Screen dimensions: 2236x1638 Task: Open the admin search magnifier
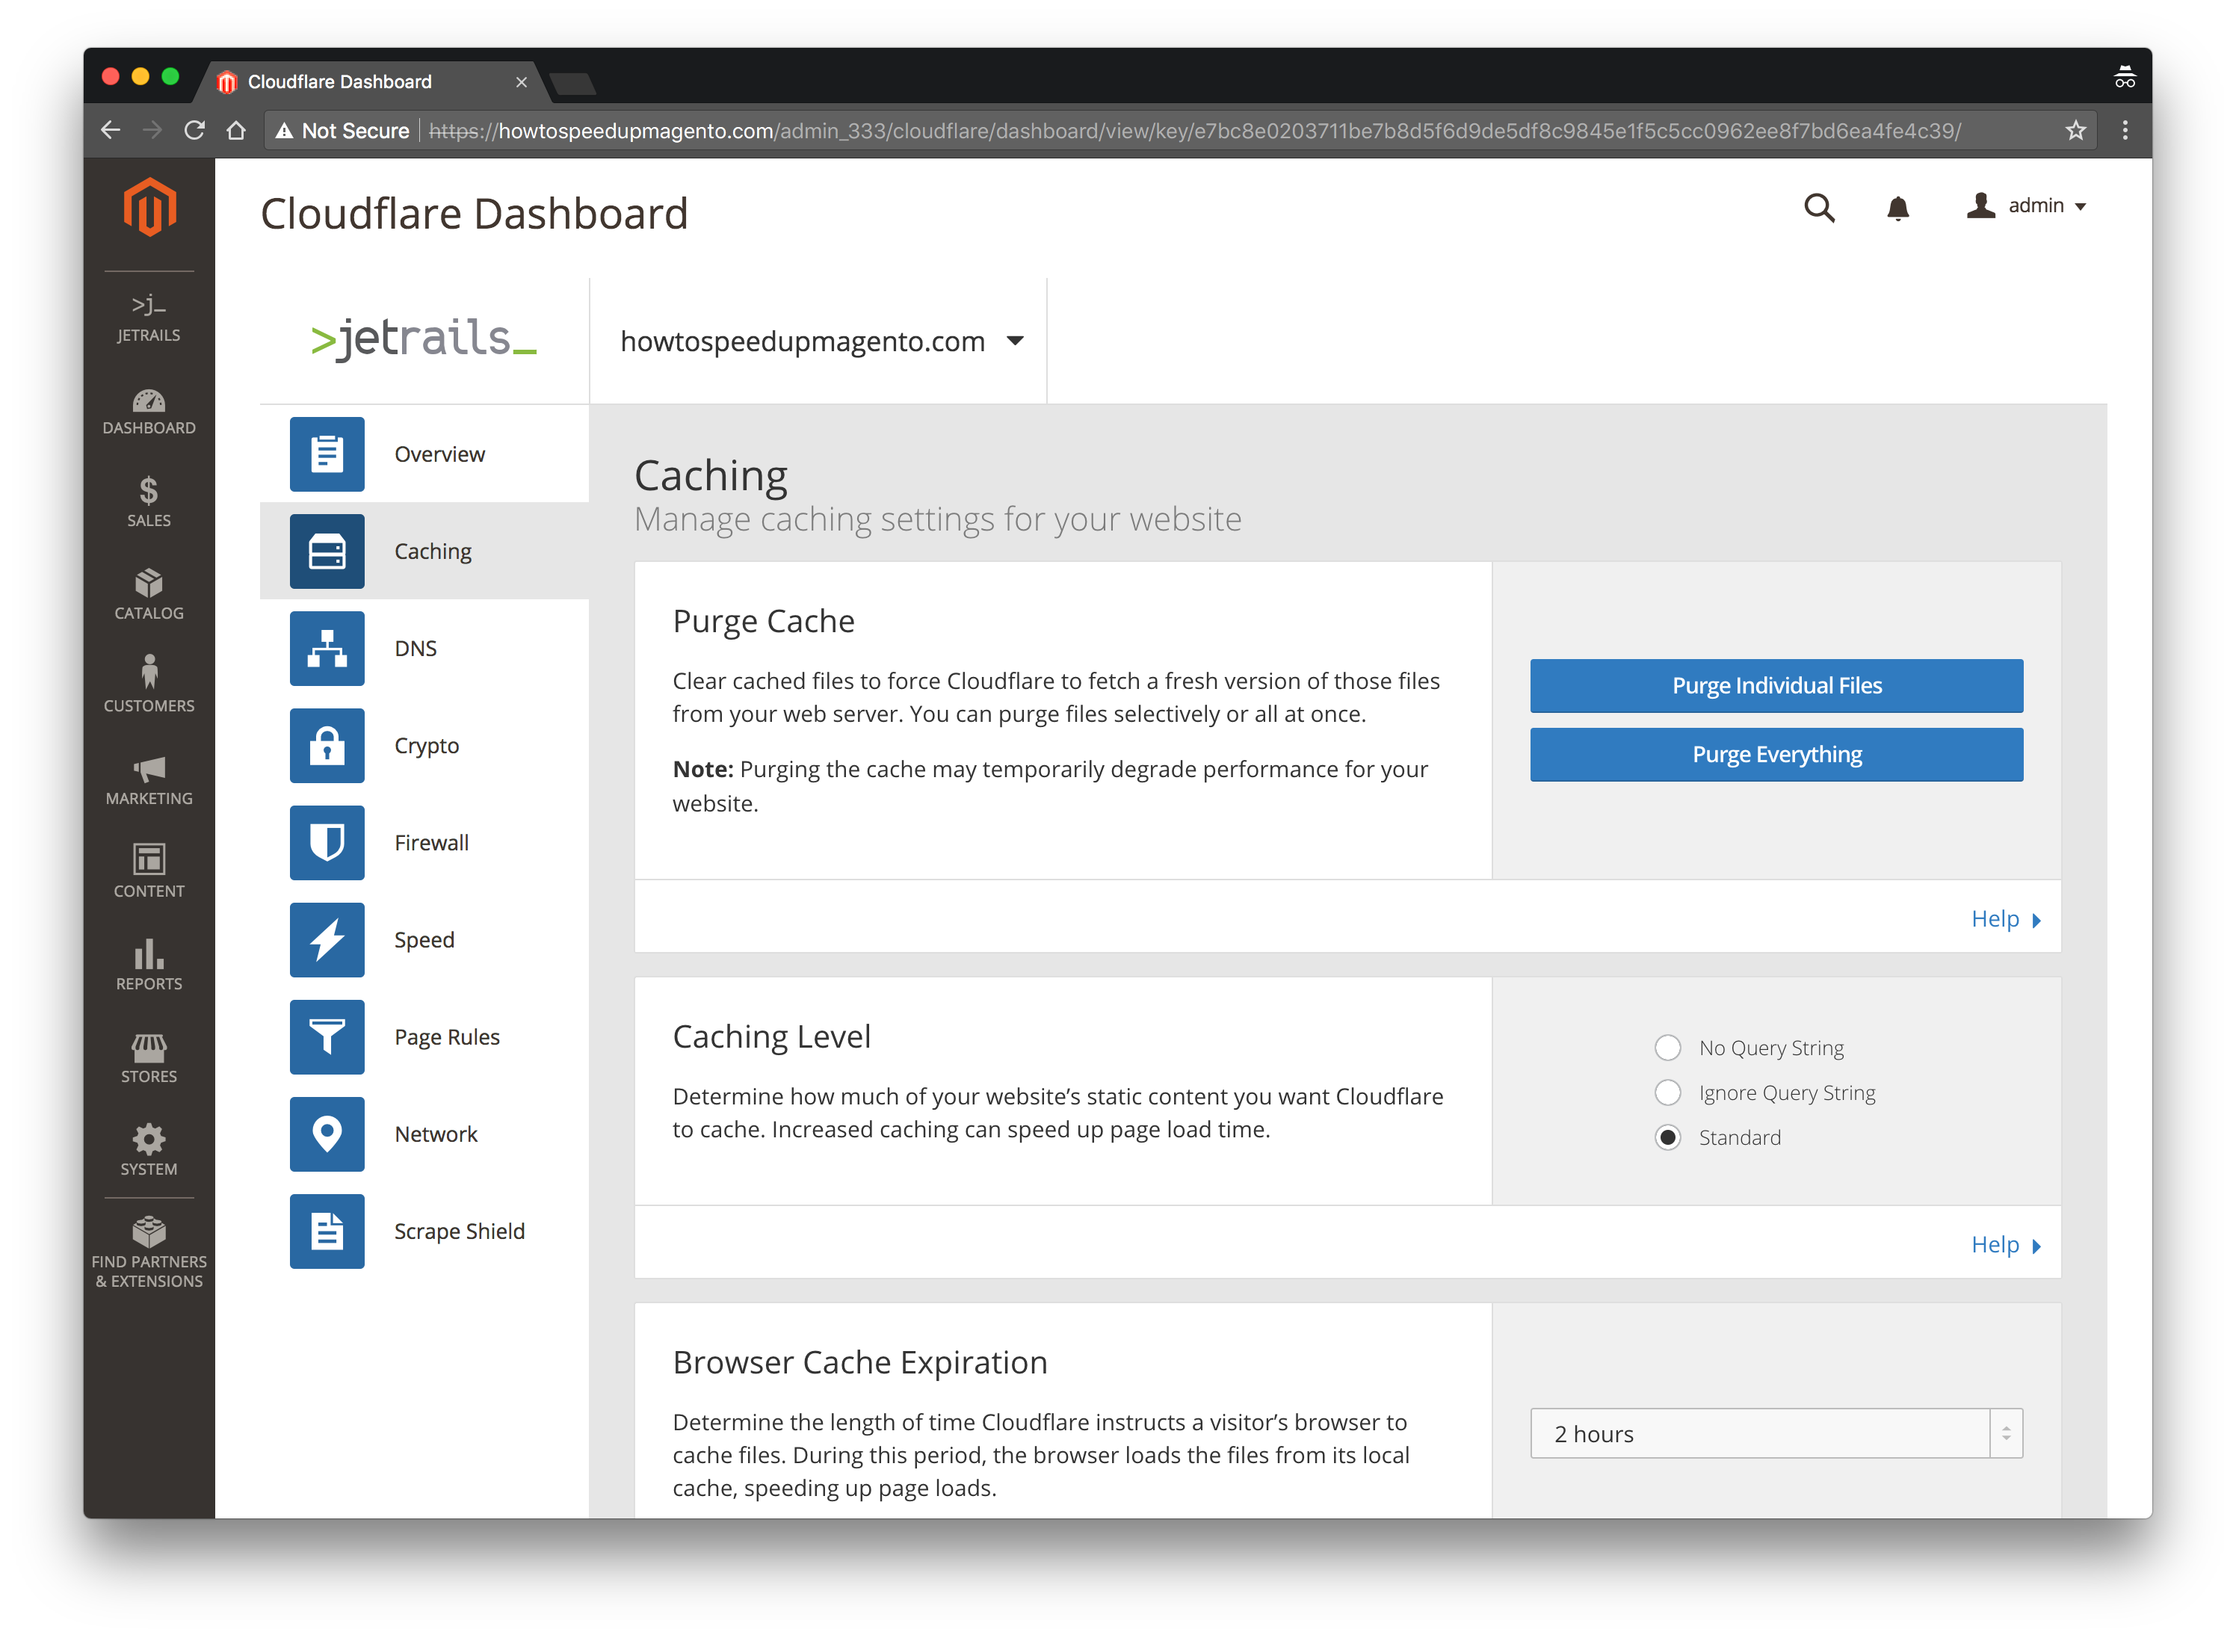pos(1818,207)
